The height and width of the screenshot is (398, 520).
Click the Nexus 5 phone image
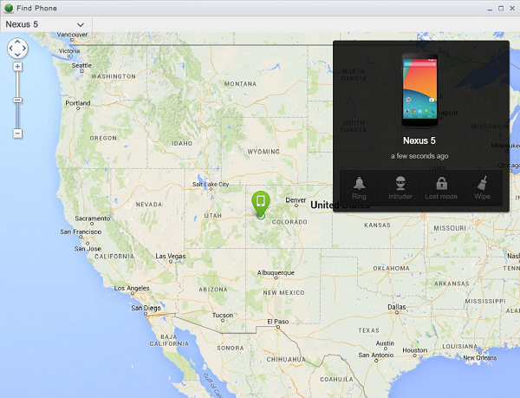pos(420,89)
